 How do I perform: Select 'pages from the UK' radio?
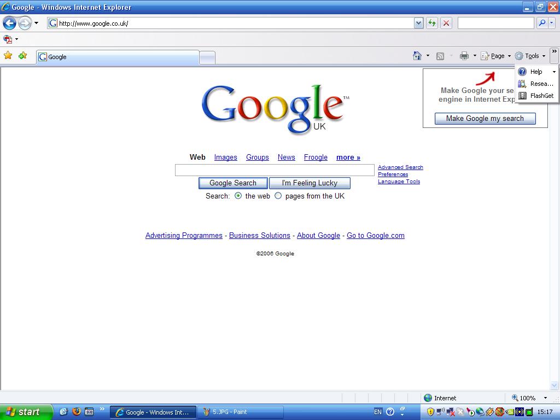(278, 196)
